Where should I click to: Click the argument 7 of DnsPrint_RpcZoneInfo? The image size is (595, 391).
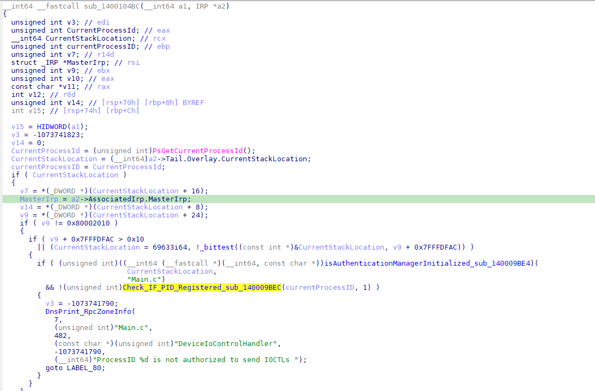coord(56,320)
